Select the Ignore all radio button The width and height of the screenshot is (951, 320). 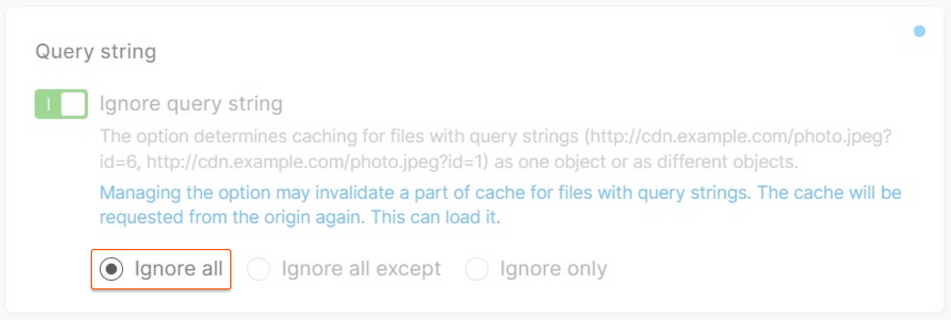pyautogui.click(x=111, y=269)
